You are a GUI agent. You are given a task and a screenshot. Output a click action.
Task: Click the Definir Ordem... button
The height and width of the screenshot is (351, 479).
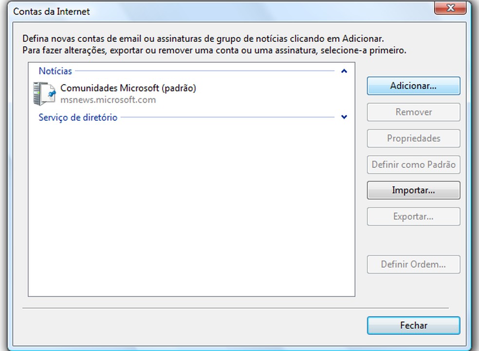[x=413, y=265]
